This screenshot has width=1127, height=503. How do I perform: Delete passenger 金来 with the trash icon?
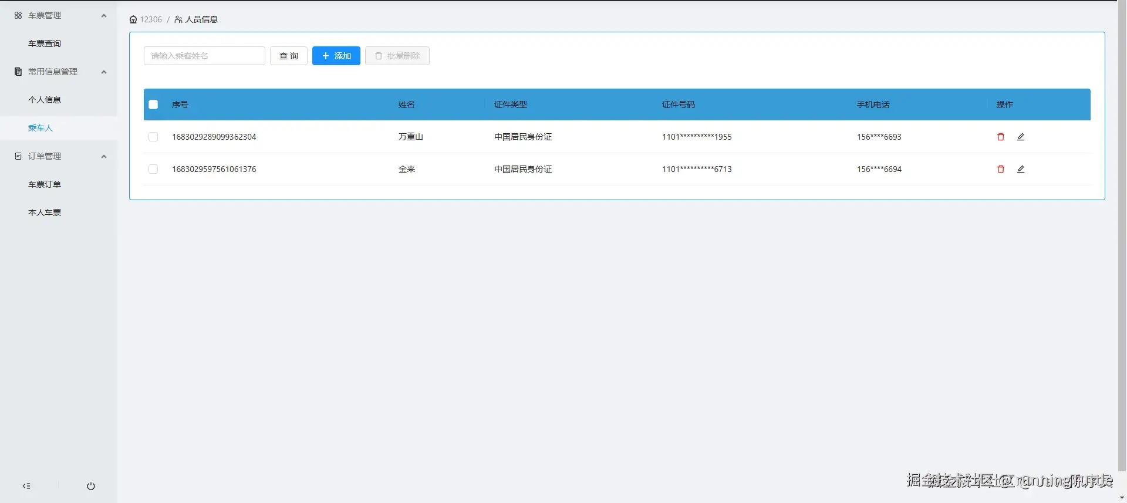click(x=1001, y=169)
